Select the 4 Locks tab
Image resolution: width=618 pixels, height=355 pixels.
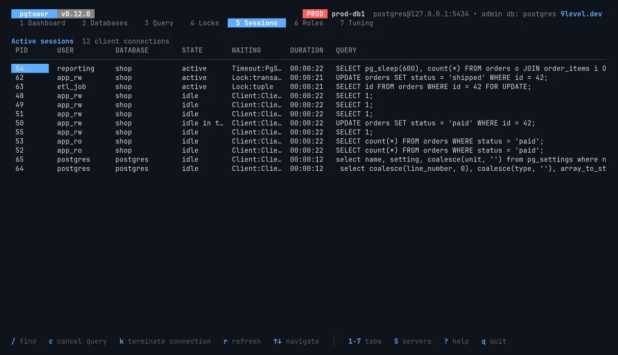tap(204, 23)
